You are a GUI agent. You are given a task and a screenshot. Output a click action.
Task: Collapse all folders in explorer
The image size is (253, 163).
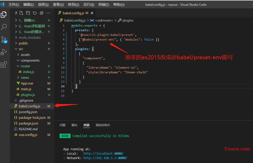pos(42,13)
